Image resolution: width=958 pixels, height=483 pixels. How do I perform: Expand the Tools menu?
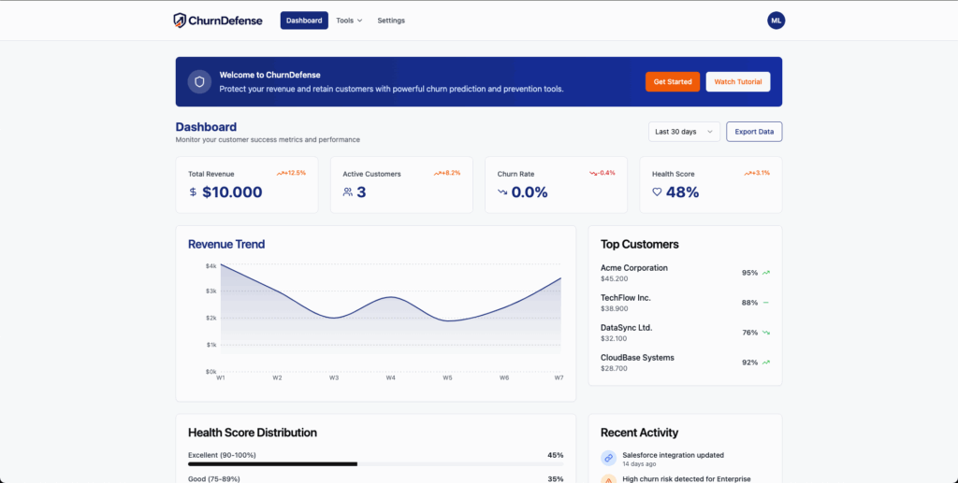tap(349, 21)
